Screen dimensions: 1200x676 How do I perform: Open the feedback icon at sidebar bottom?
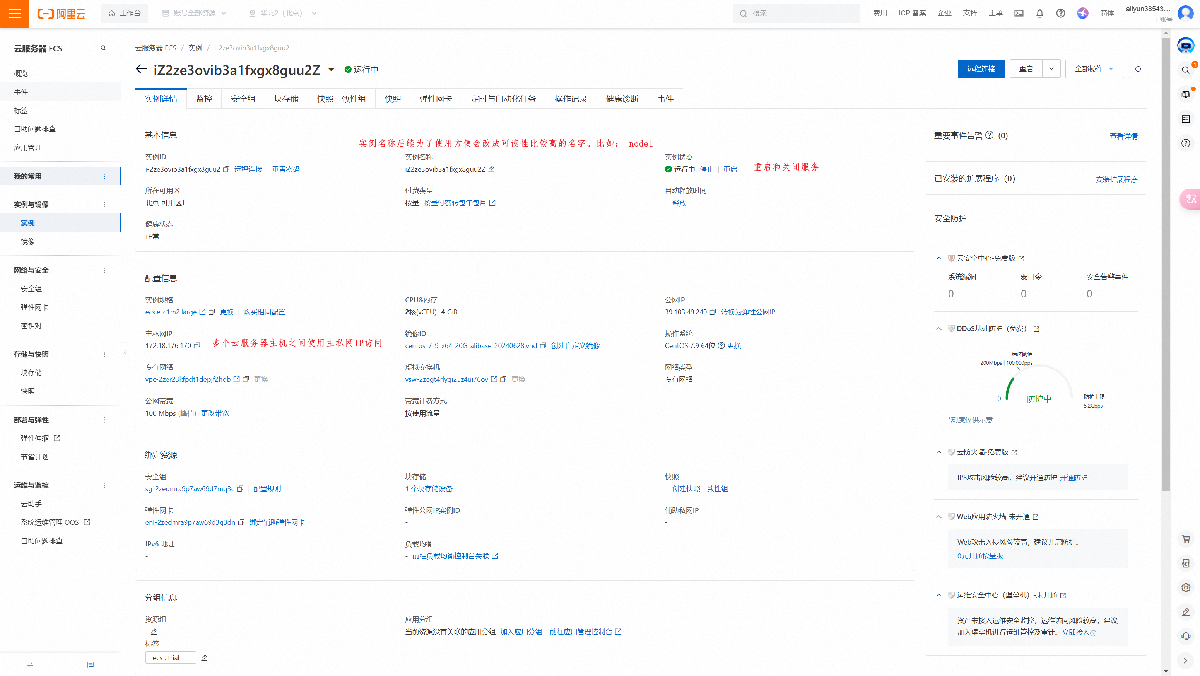coord(91,664)
